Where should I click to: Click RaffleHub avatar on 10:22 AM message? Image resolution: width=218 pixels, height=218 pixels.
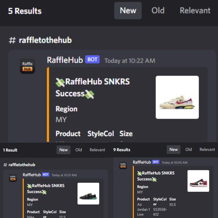[x=28, y=66]
